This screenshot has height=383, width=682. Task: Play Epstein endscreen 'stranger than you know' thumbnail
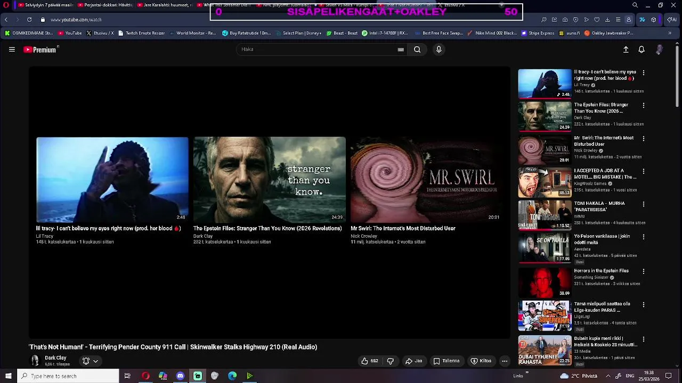(x=270, y=179)
